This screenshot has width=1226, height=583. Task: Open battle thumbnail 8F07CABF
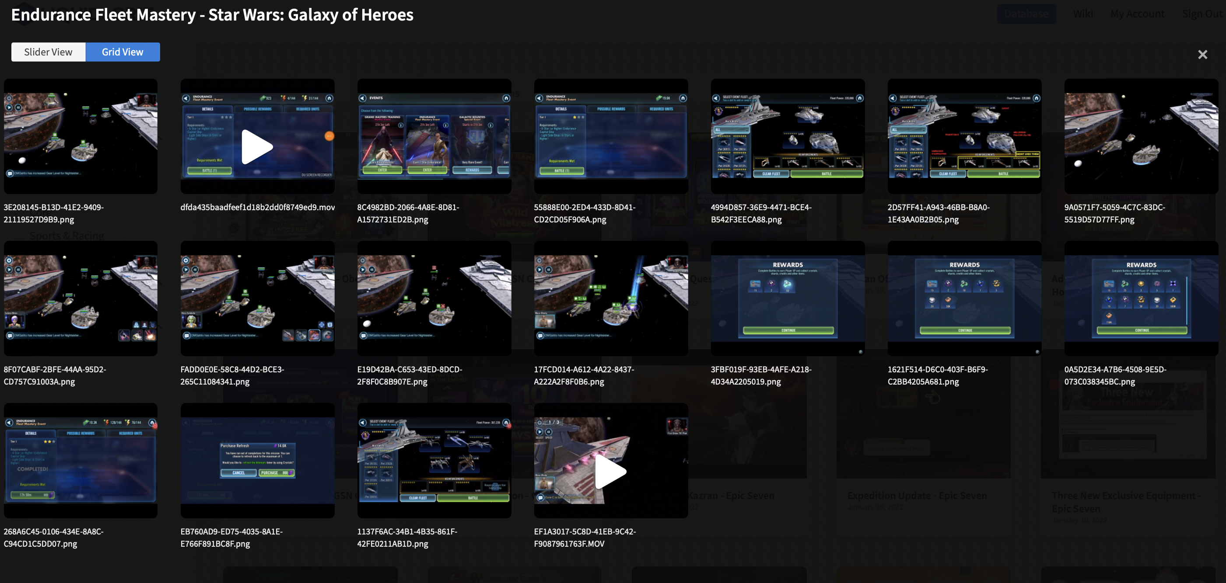(x=81, y=298)
